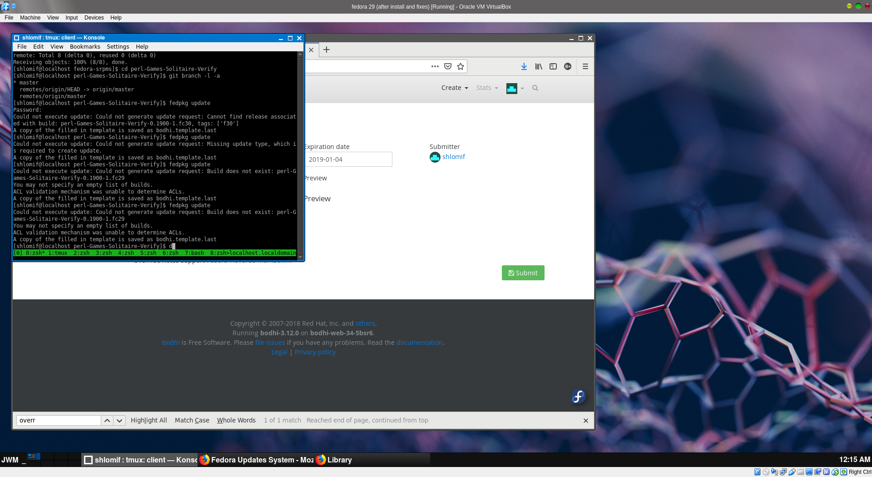The height and width of the screenshot is (477, 872).
Task: Click shlomif avatar next to Submitter name
Action: (x=435, y=157)
